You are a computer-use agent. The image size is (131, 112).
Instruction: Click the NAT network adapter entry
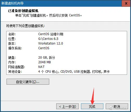click(41, 67)
